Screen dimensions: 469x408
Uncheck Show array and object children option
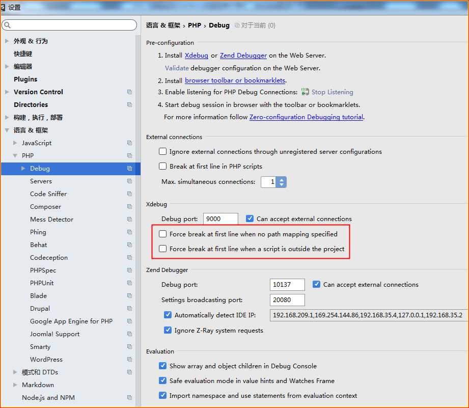(163, 366)
